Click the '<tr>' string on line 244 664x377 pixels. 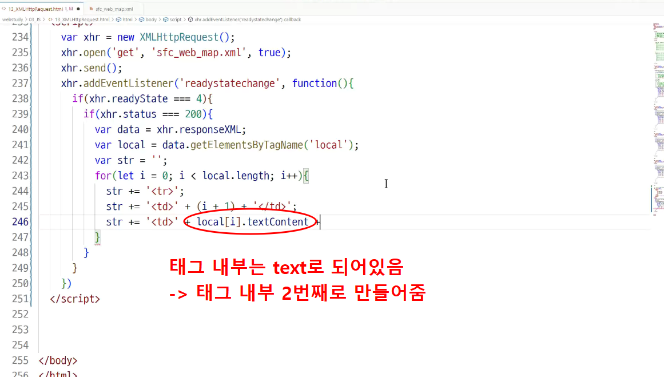162,191
